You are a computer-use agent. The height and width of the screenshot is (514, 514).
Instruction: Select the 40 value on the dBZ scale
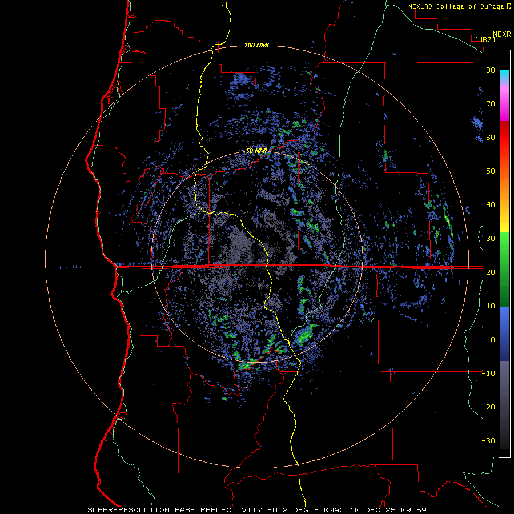point(491,205)
